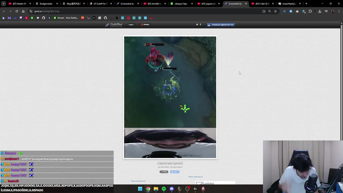The image size is (343, 193).
Task: Close the active Screenshot by Lightshot tab
Action: [246, 4]
